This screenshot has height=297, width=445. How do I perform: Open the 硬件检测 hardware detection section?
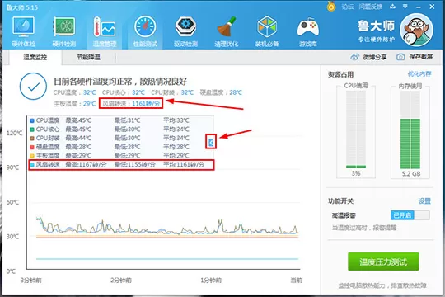coord(64,31)
